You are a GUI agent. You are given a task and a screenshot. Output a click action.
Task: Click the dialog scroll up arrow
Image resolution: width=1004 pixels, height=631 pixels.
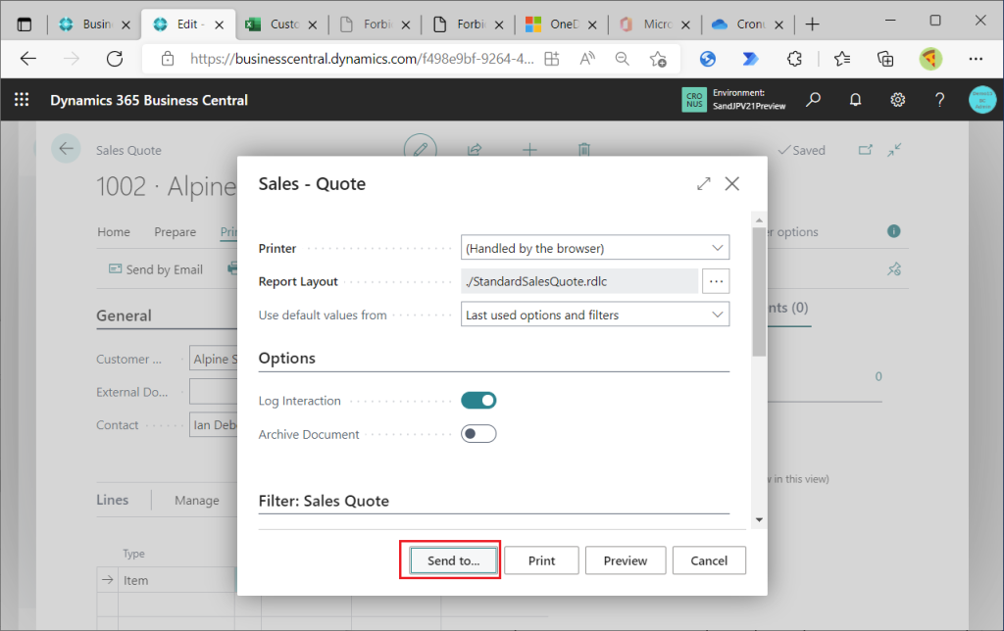click(760, 220)
